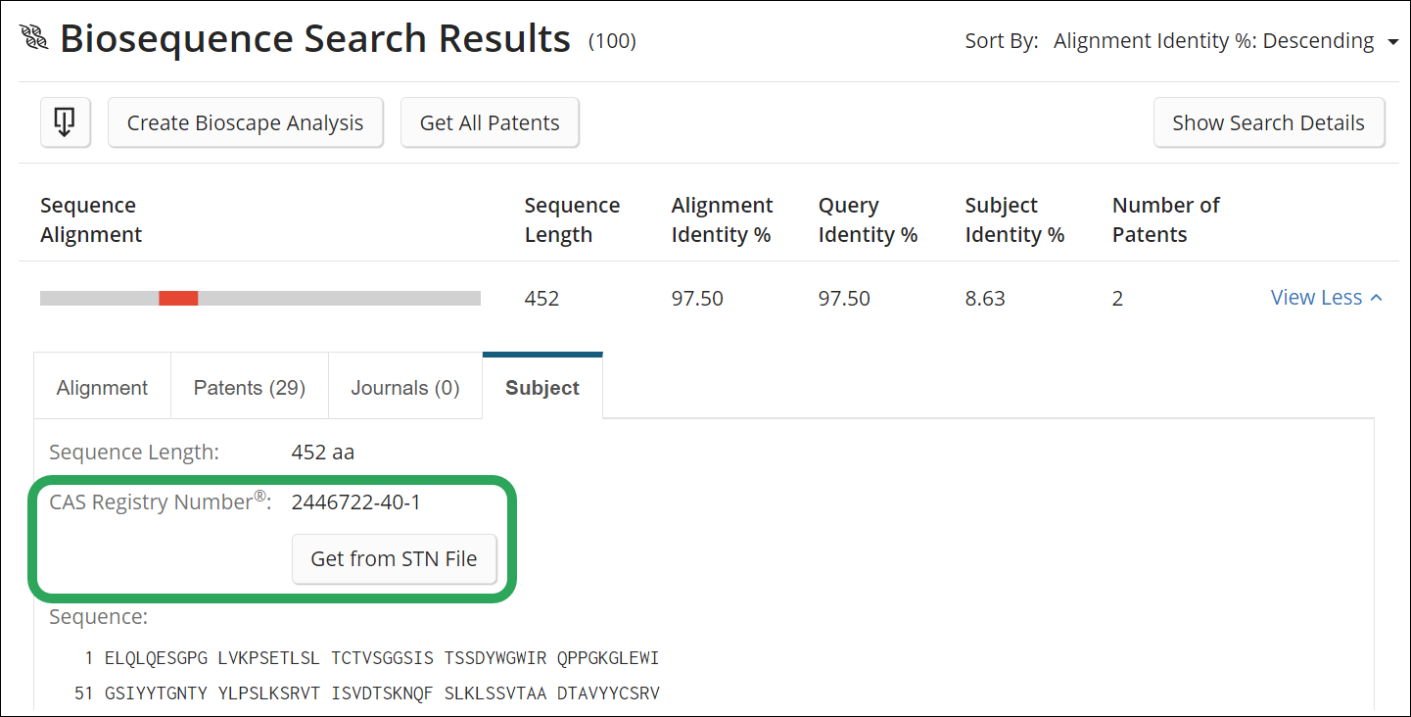The width and height of the screenshot is (1411, 717).
Task: Click the Number of Patents column header
Action: coord(1165,220)
